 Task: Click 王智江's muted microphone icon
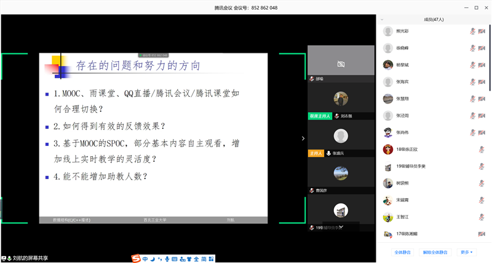point(482,217)
